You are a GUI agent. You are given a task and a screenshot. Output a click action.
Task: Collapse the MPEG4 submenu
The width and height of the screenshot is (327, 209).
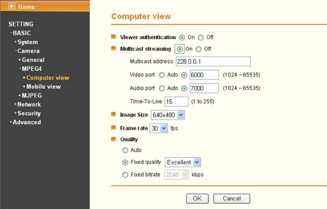[x=31, y=69]
